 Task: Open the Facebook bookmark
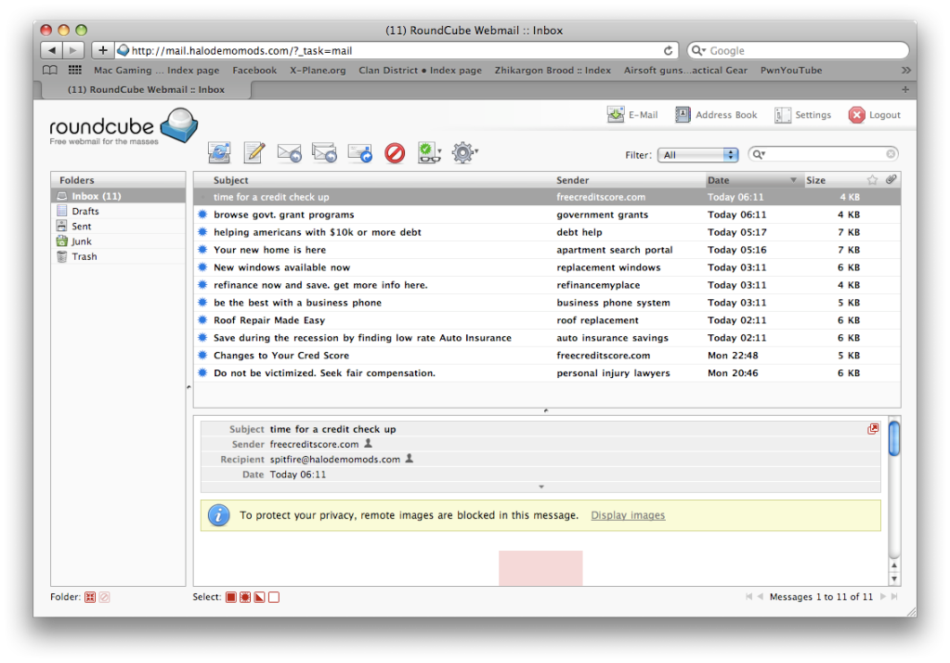(x=254, y=70)
